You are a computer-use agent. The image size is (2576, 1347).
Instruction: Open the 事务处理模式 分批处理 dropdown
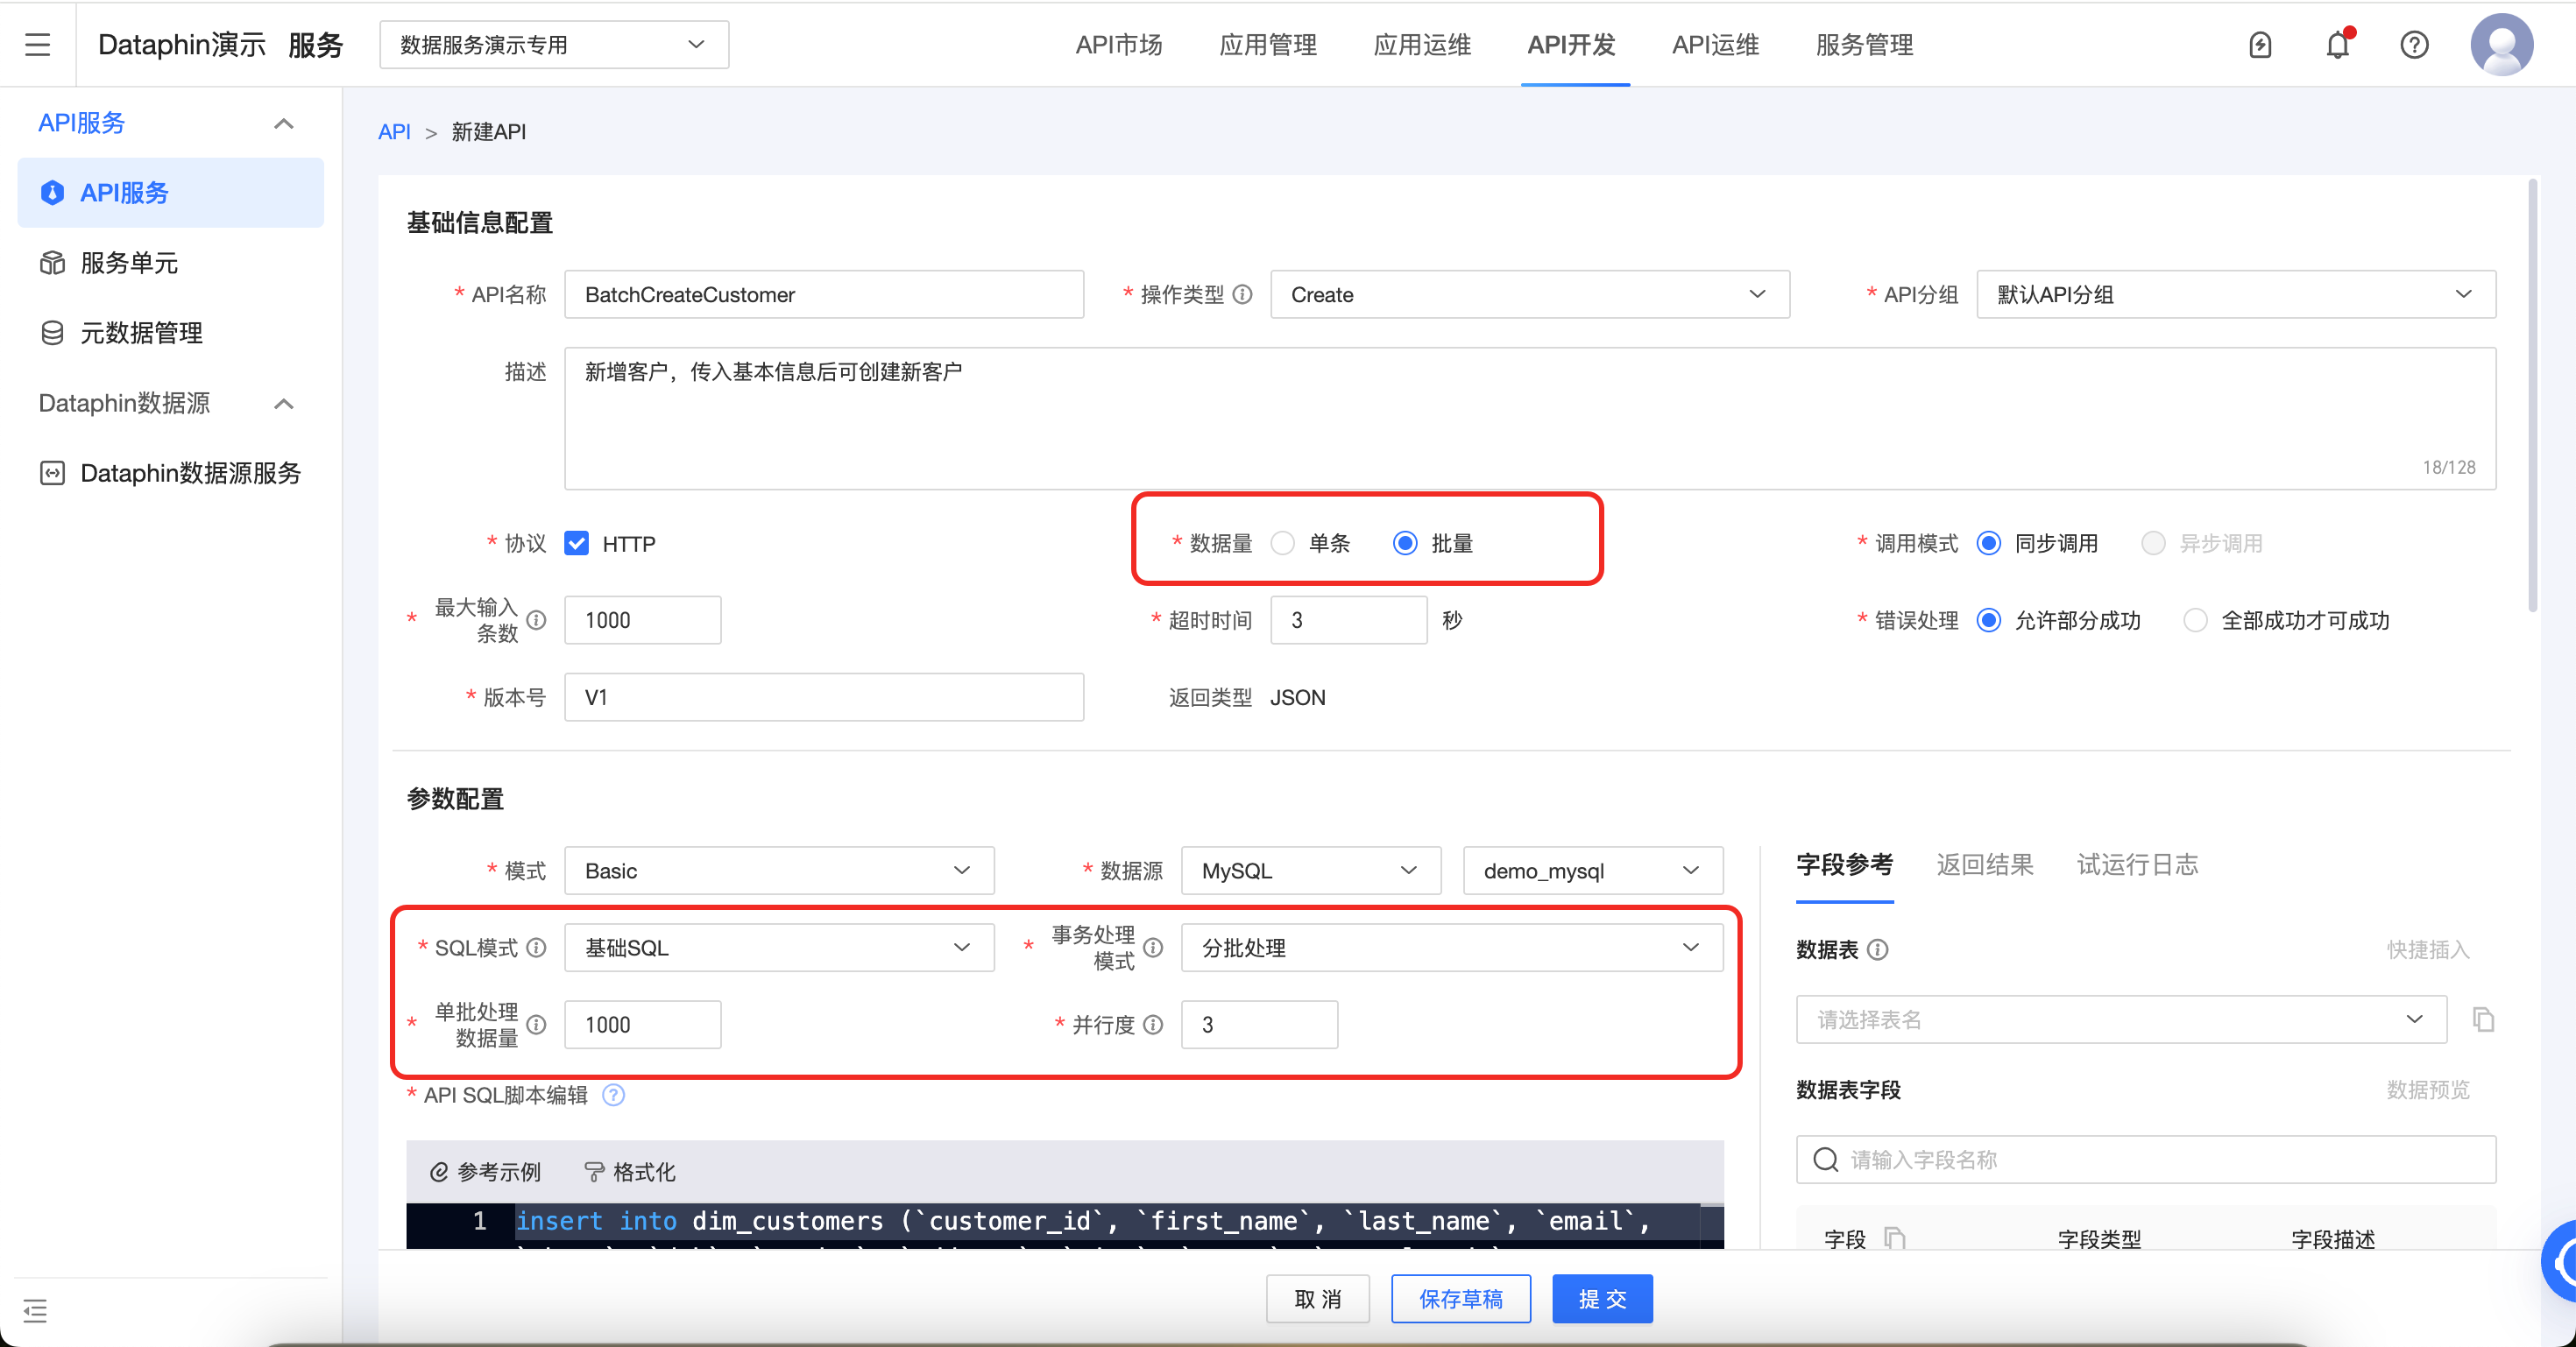[1450, 948]
